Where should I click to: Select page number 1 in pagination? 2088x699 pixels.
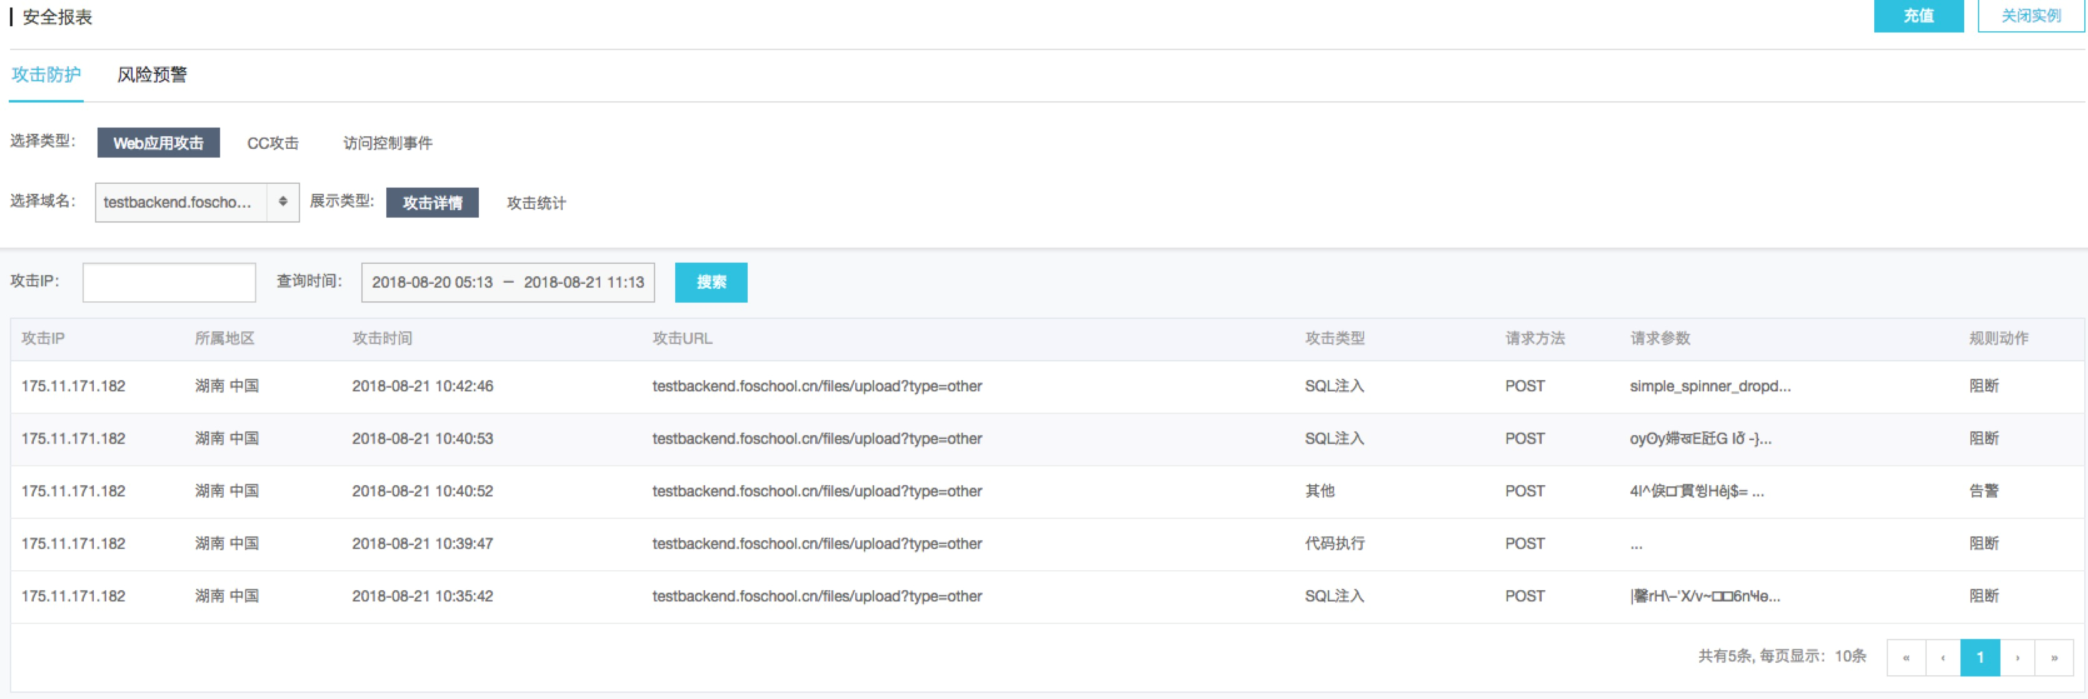pyautogui.click(x=1979, y=658)
